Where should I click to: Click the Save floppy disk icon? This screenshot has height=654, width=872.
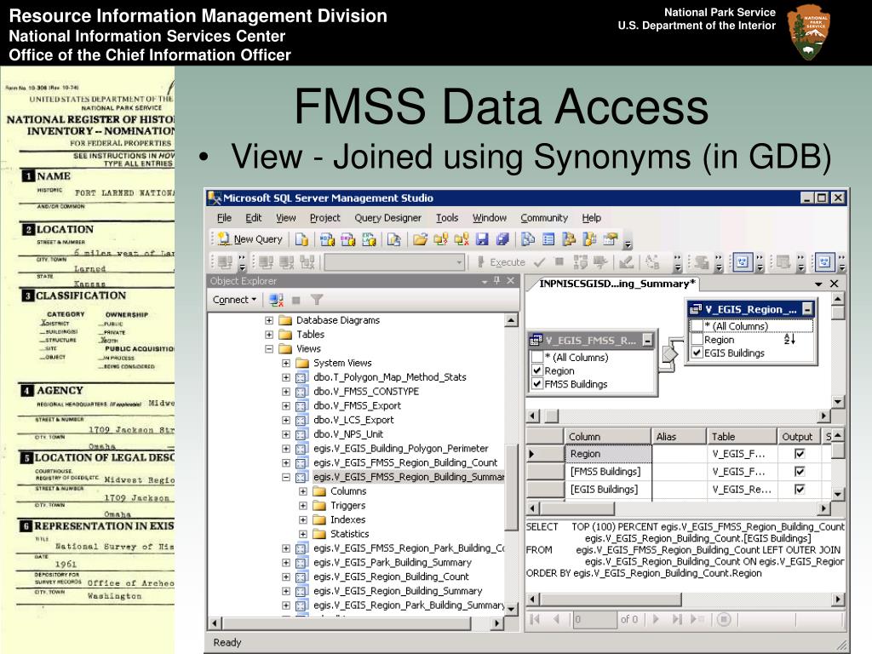pos(482,239)
